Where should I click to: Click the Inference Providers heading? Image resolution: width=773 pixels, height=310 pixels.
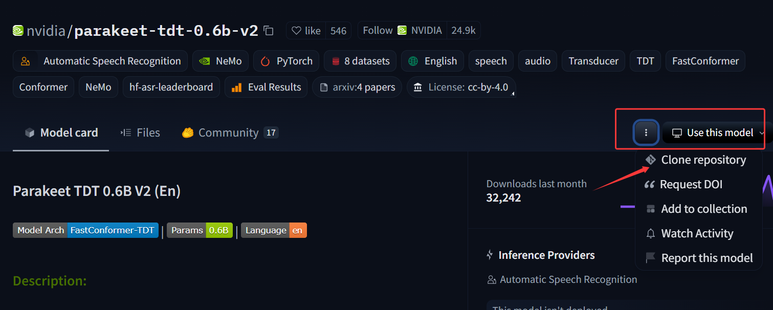pos(546,255)
